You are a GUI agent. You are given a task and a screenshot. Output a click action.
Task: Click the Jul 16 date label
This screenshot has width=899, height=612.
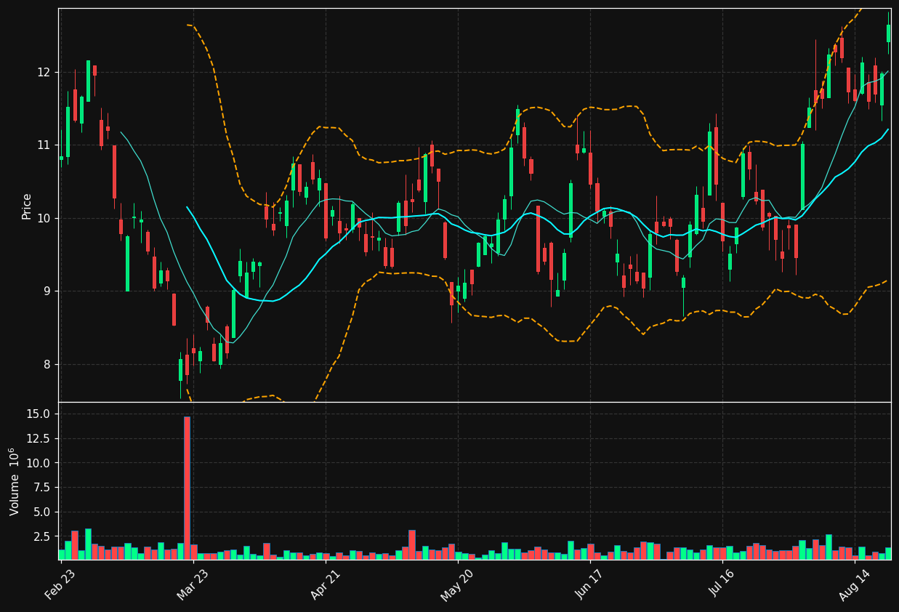[722, 584]
